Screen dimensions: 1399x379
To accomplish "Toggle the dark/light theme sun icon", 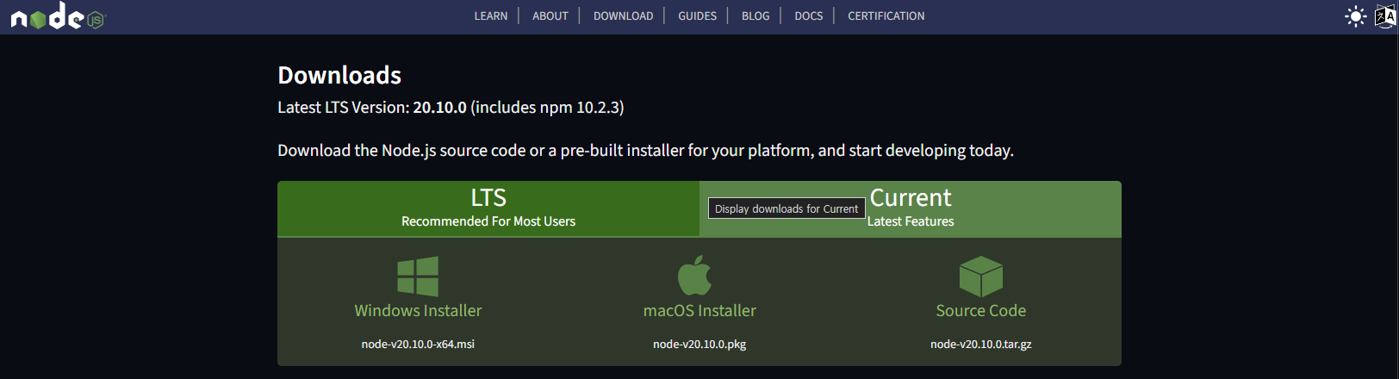I will [1356, 16].
